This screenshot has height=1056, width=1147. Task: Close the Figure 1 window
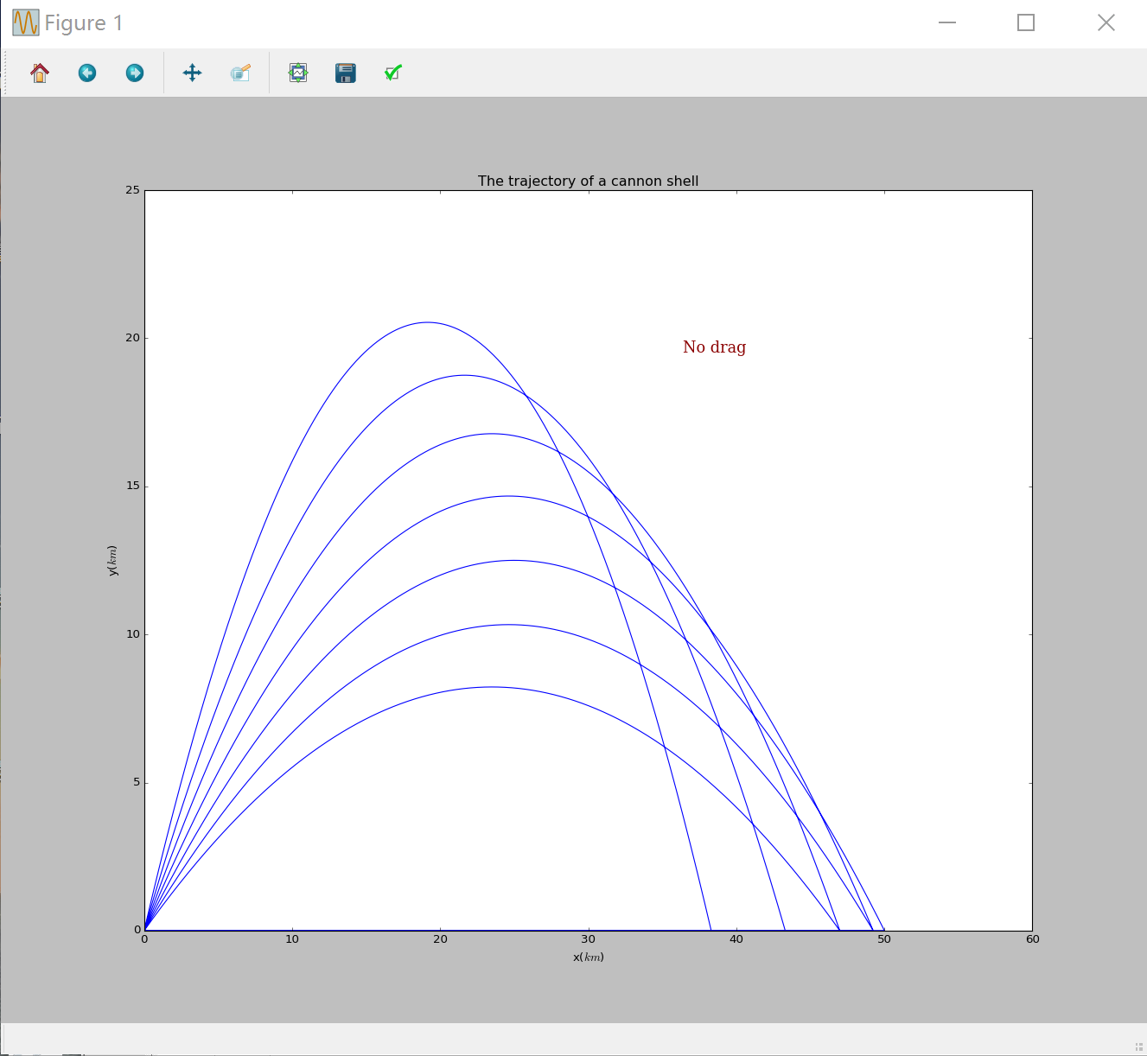(x=1106, y=22)
